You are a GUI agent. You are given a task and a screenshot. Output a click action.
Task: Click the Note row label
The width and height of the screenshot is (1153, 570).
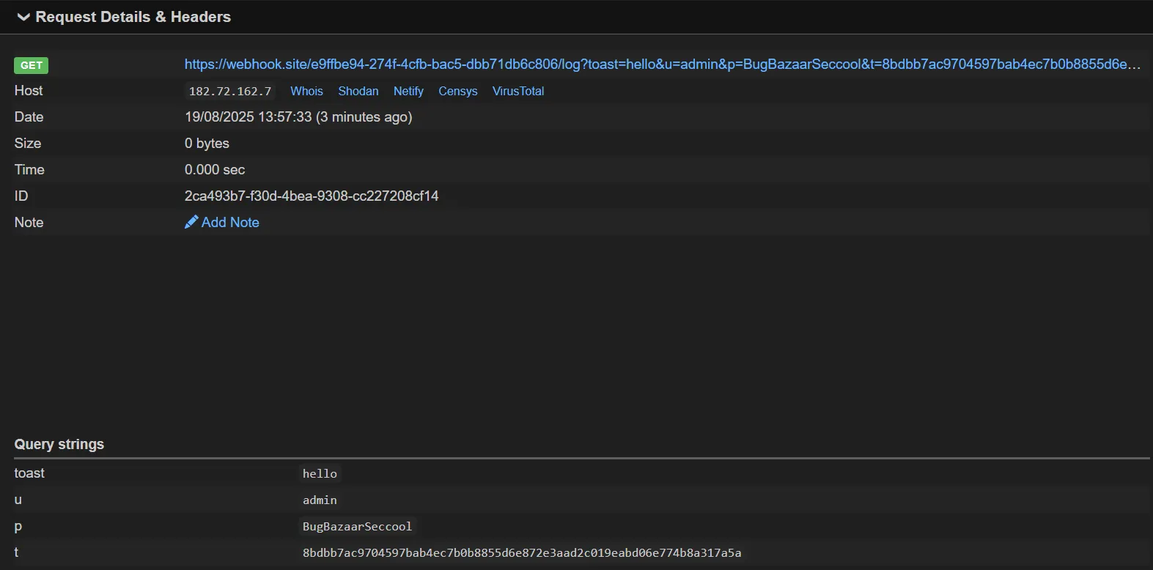[29, 222]
